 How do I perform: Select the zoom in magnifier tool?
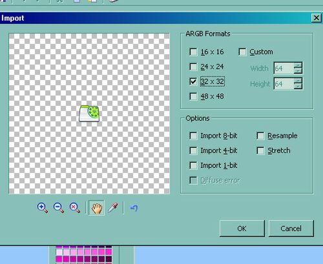coord(42,208)
